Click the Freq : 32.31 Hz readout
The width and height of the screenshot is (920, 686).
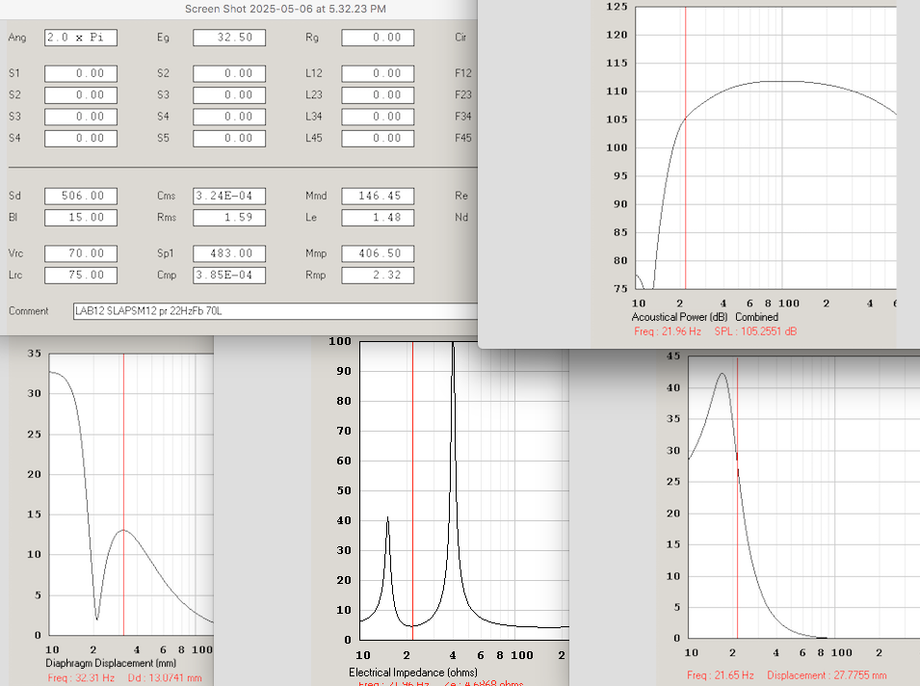click(x=81, y=677)
